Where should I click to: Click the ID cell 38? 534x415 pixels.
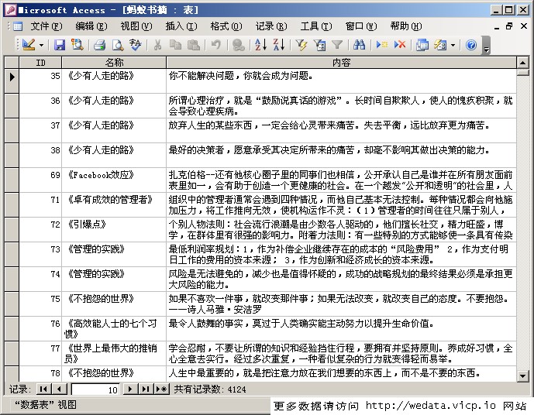[x=40, y=156]
